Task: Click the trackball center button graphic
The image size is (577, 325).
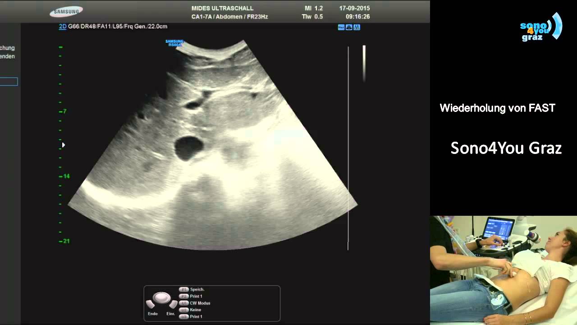Action: click(161, 298)
